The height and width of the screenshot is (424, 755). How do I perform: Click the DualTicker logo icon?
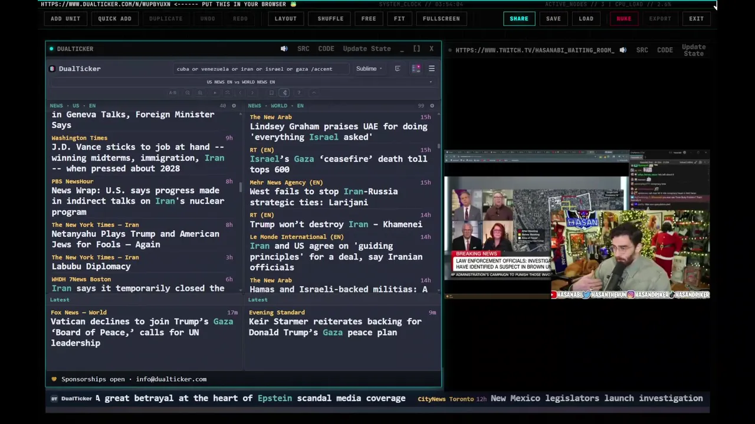pos(52,69)
